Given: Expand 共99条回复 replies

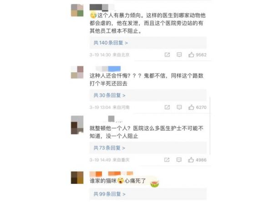Looking at the screenshot, I should pos(110,194).
